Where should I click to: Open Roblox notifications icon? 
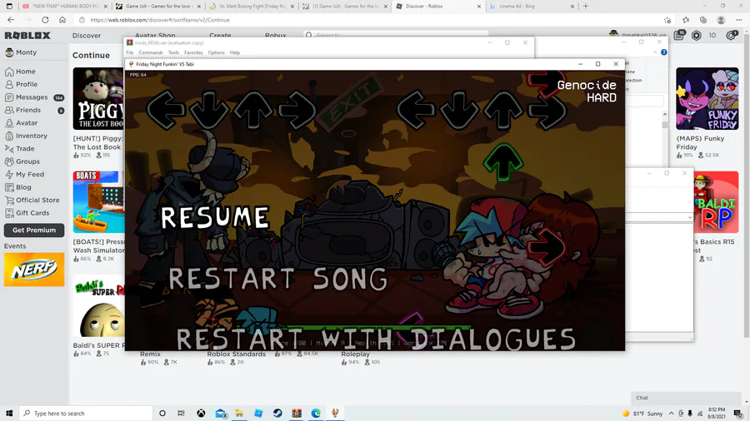[679, 35]
